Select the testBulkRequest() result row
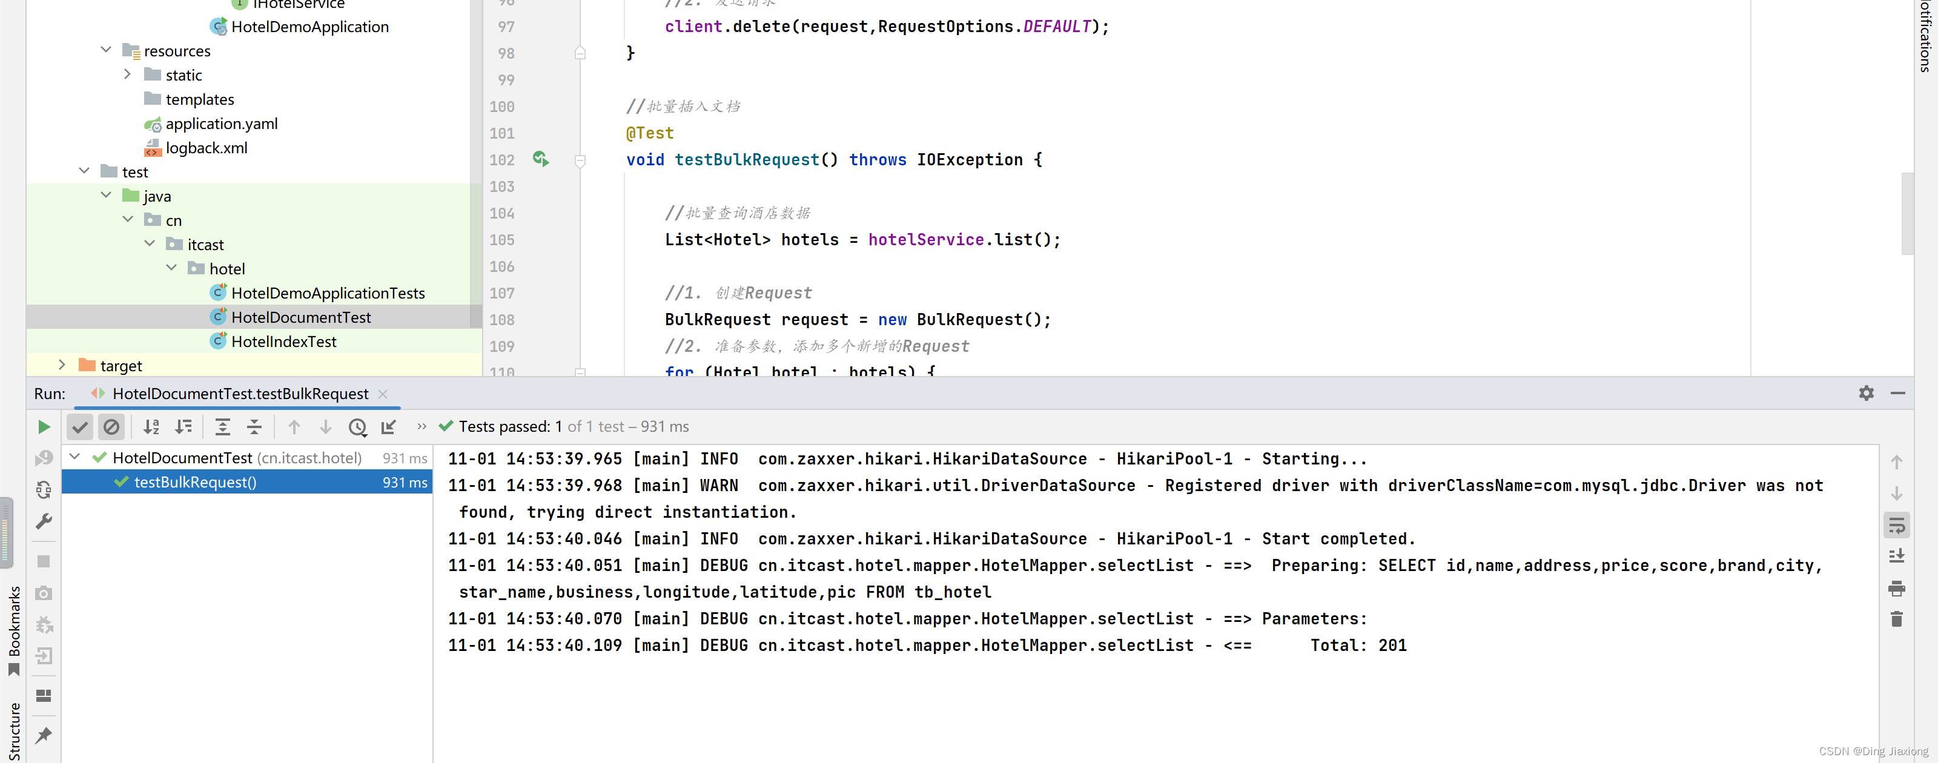This screenshot has width=1938, height=763. (x=246, y=481)
